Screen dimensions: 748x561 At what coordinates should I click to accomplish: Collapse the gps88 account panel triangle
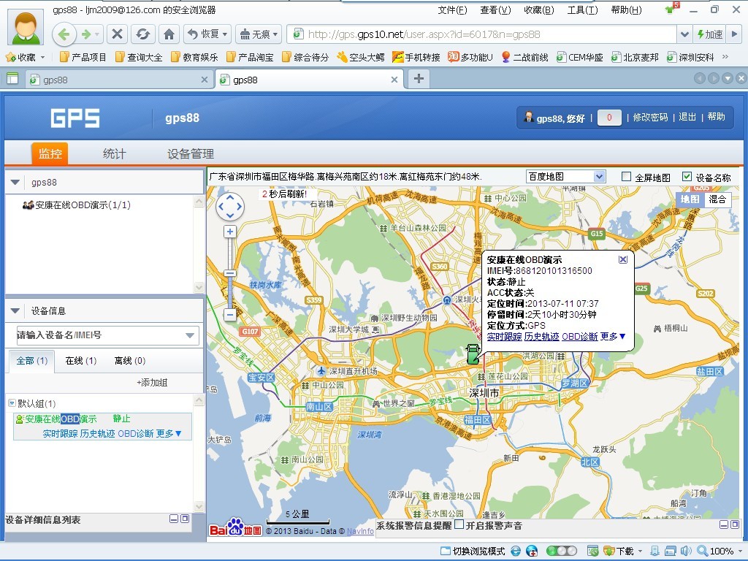pos(15,182)
